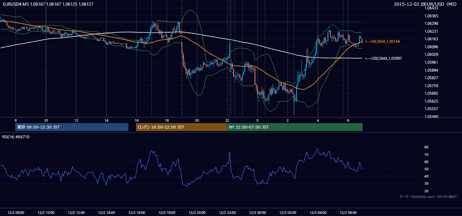Click hour label 20 below price chart
Screen dimensions: 462x216
[197, 120]
